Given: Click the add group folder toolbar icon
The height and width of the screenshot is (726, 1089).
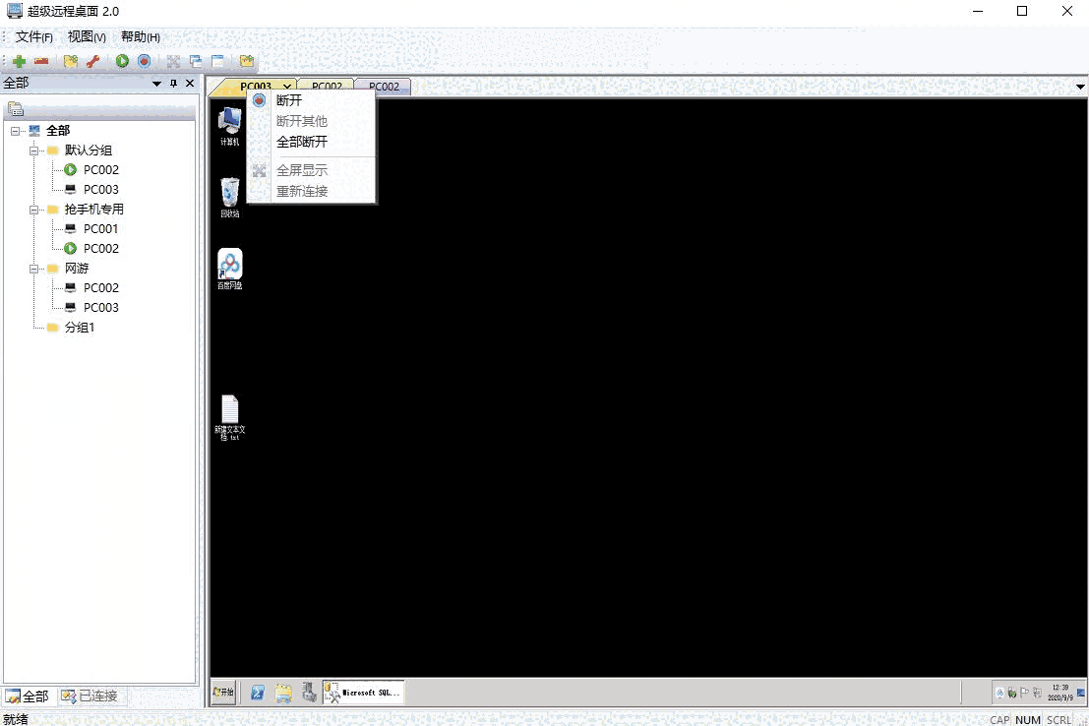Looking at the screenshot, I should 71,61.
